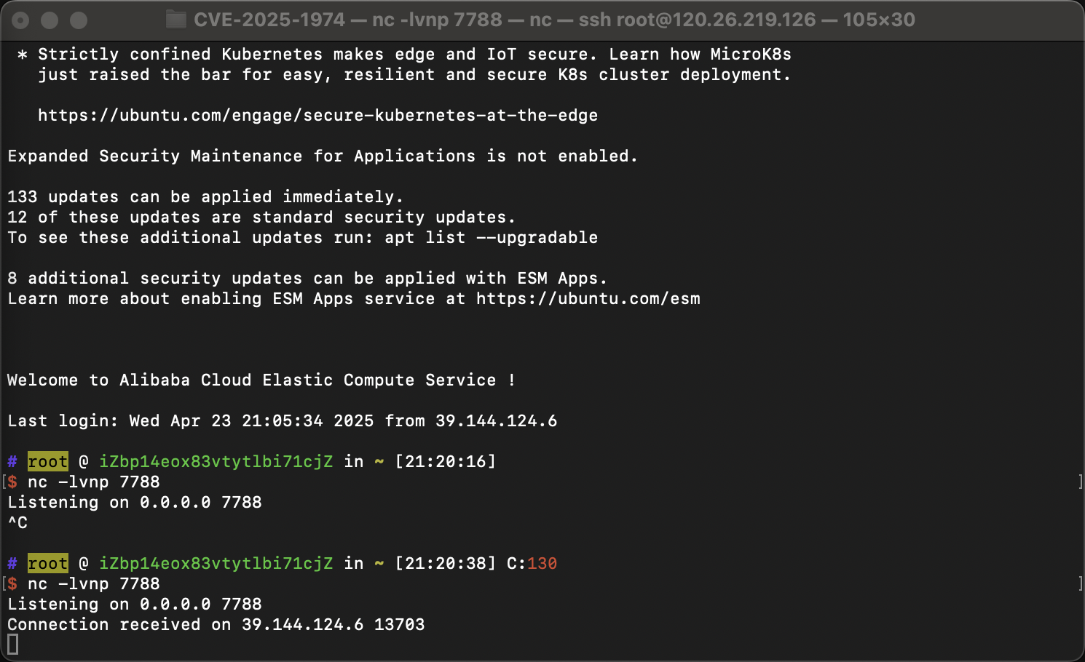Image resolution: width=1085 pixels, height=662 pixels.
Task: Click the timestamp [21:20:16]
Action: pos(446,461)
